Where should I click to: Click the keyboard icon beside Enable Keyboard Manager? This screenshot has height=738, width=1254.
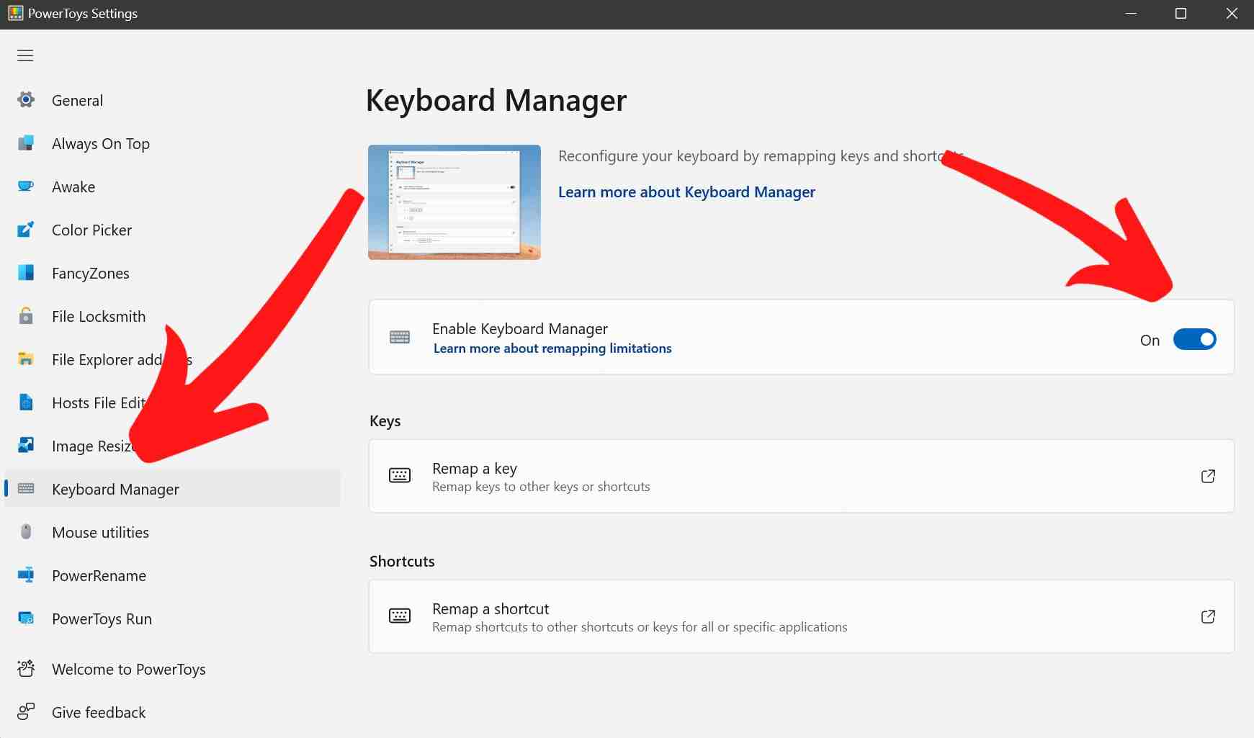400,337
